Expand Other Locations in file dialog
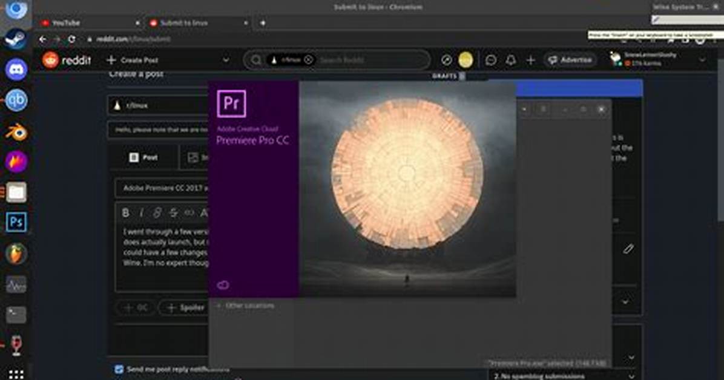 pyautogui.click(x=249, y=306)
